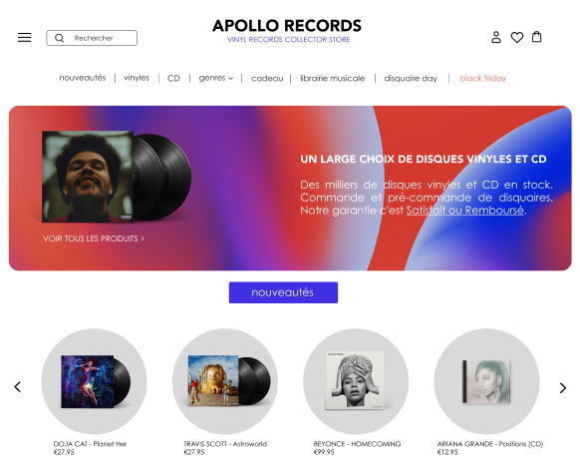Select the Travis Scott Astroworld album
This screenshot has width=580, height=475.
225,381
